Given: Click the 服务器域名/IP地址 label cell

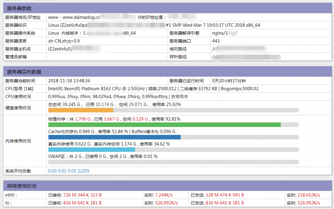Looking at the screenshot, I should coord(25,17).
